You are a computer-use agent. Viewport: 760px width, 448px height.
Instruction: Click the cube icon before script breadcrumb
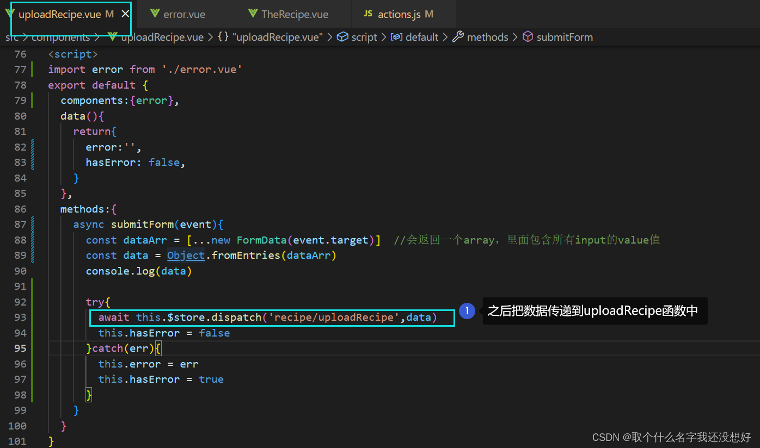tap(342, 37)
